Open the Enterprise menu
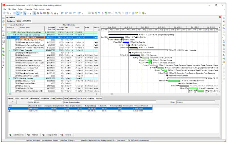Viewport: 229px width, 144px height. coord(28,9)
